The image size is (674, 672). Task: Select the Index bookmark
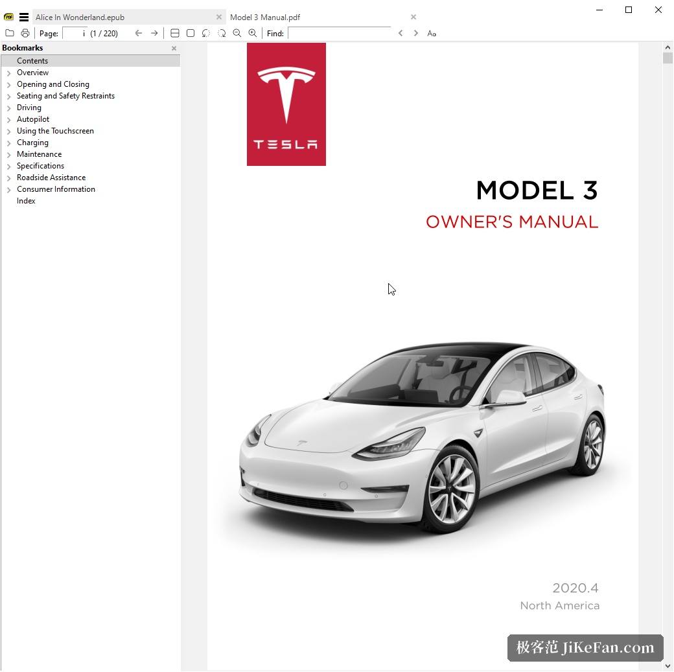pyautogui.click(x=26, y=200)
